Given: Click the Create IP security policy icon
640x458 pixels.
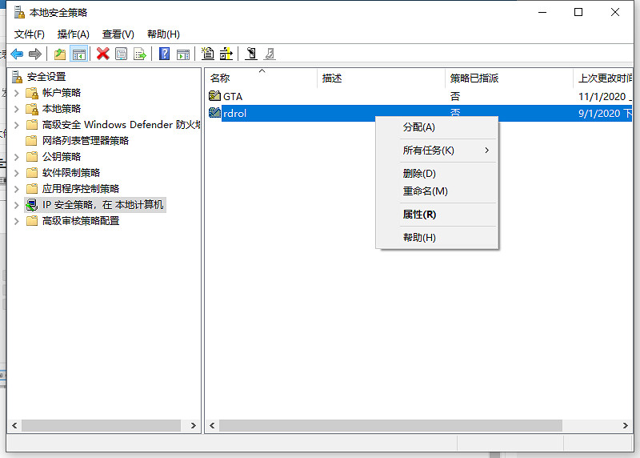Looking at the screenshot, I should (x=208, y=54).
